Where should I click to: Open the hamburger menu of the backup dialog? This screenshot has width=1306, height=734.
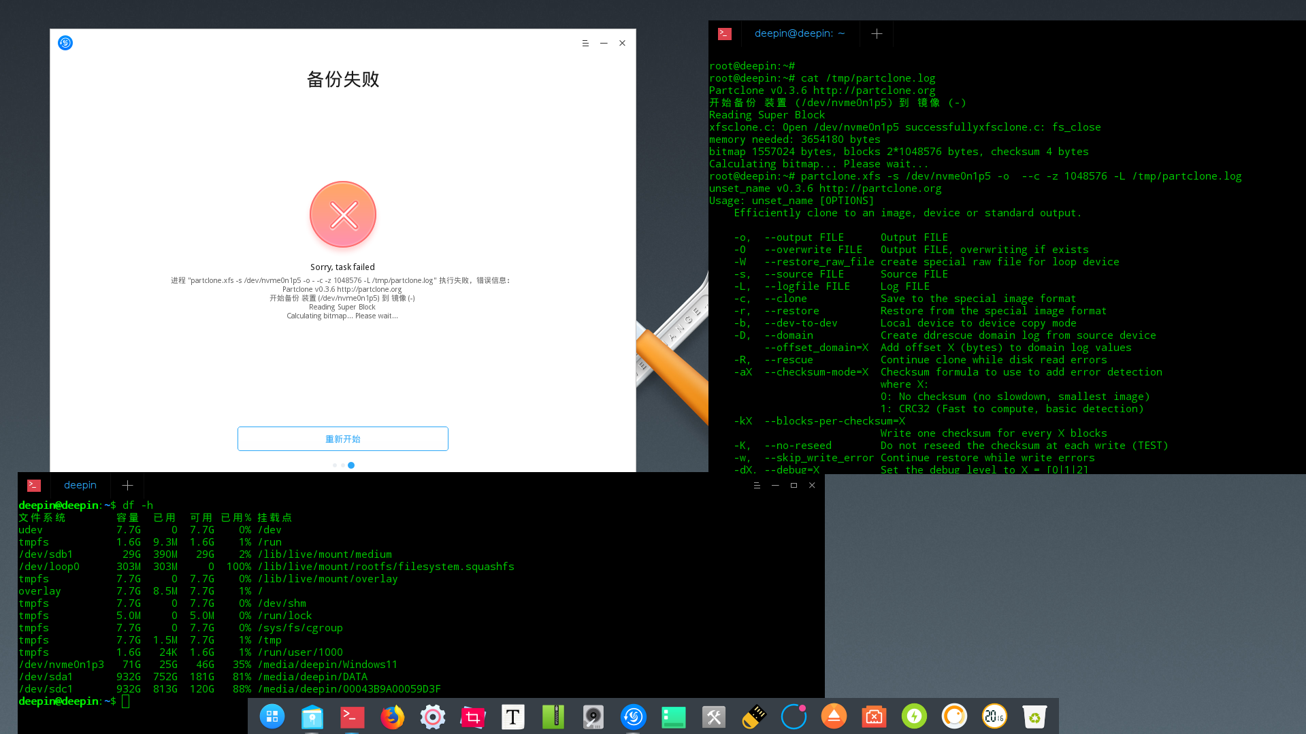[x=585, y=42]
